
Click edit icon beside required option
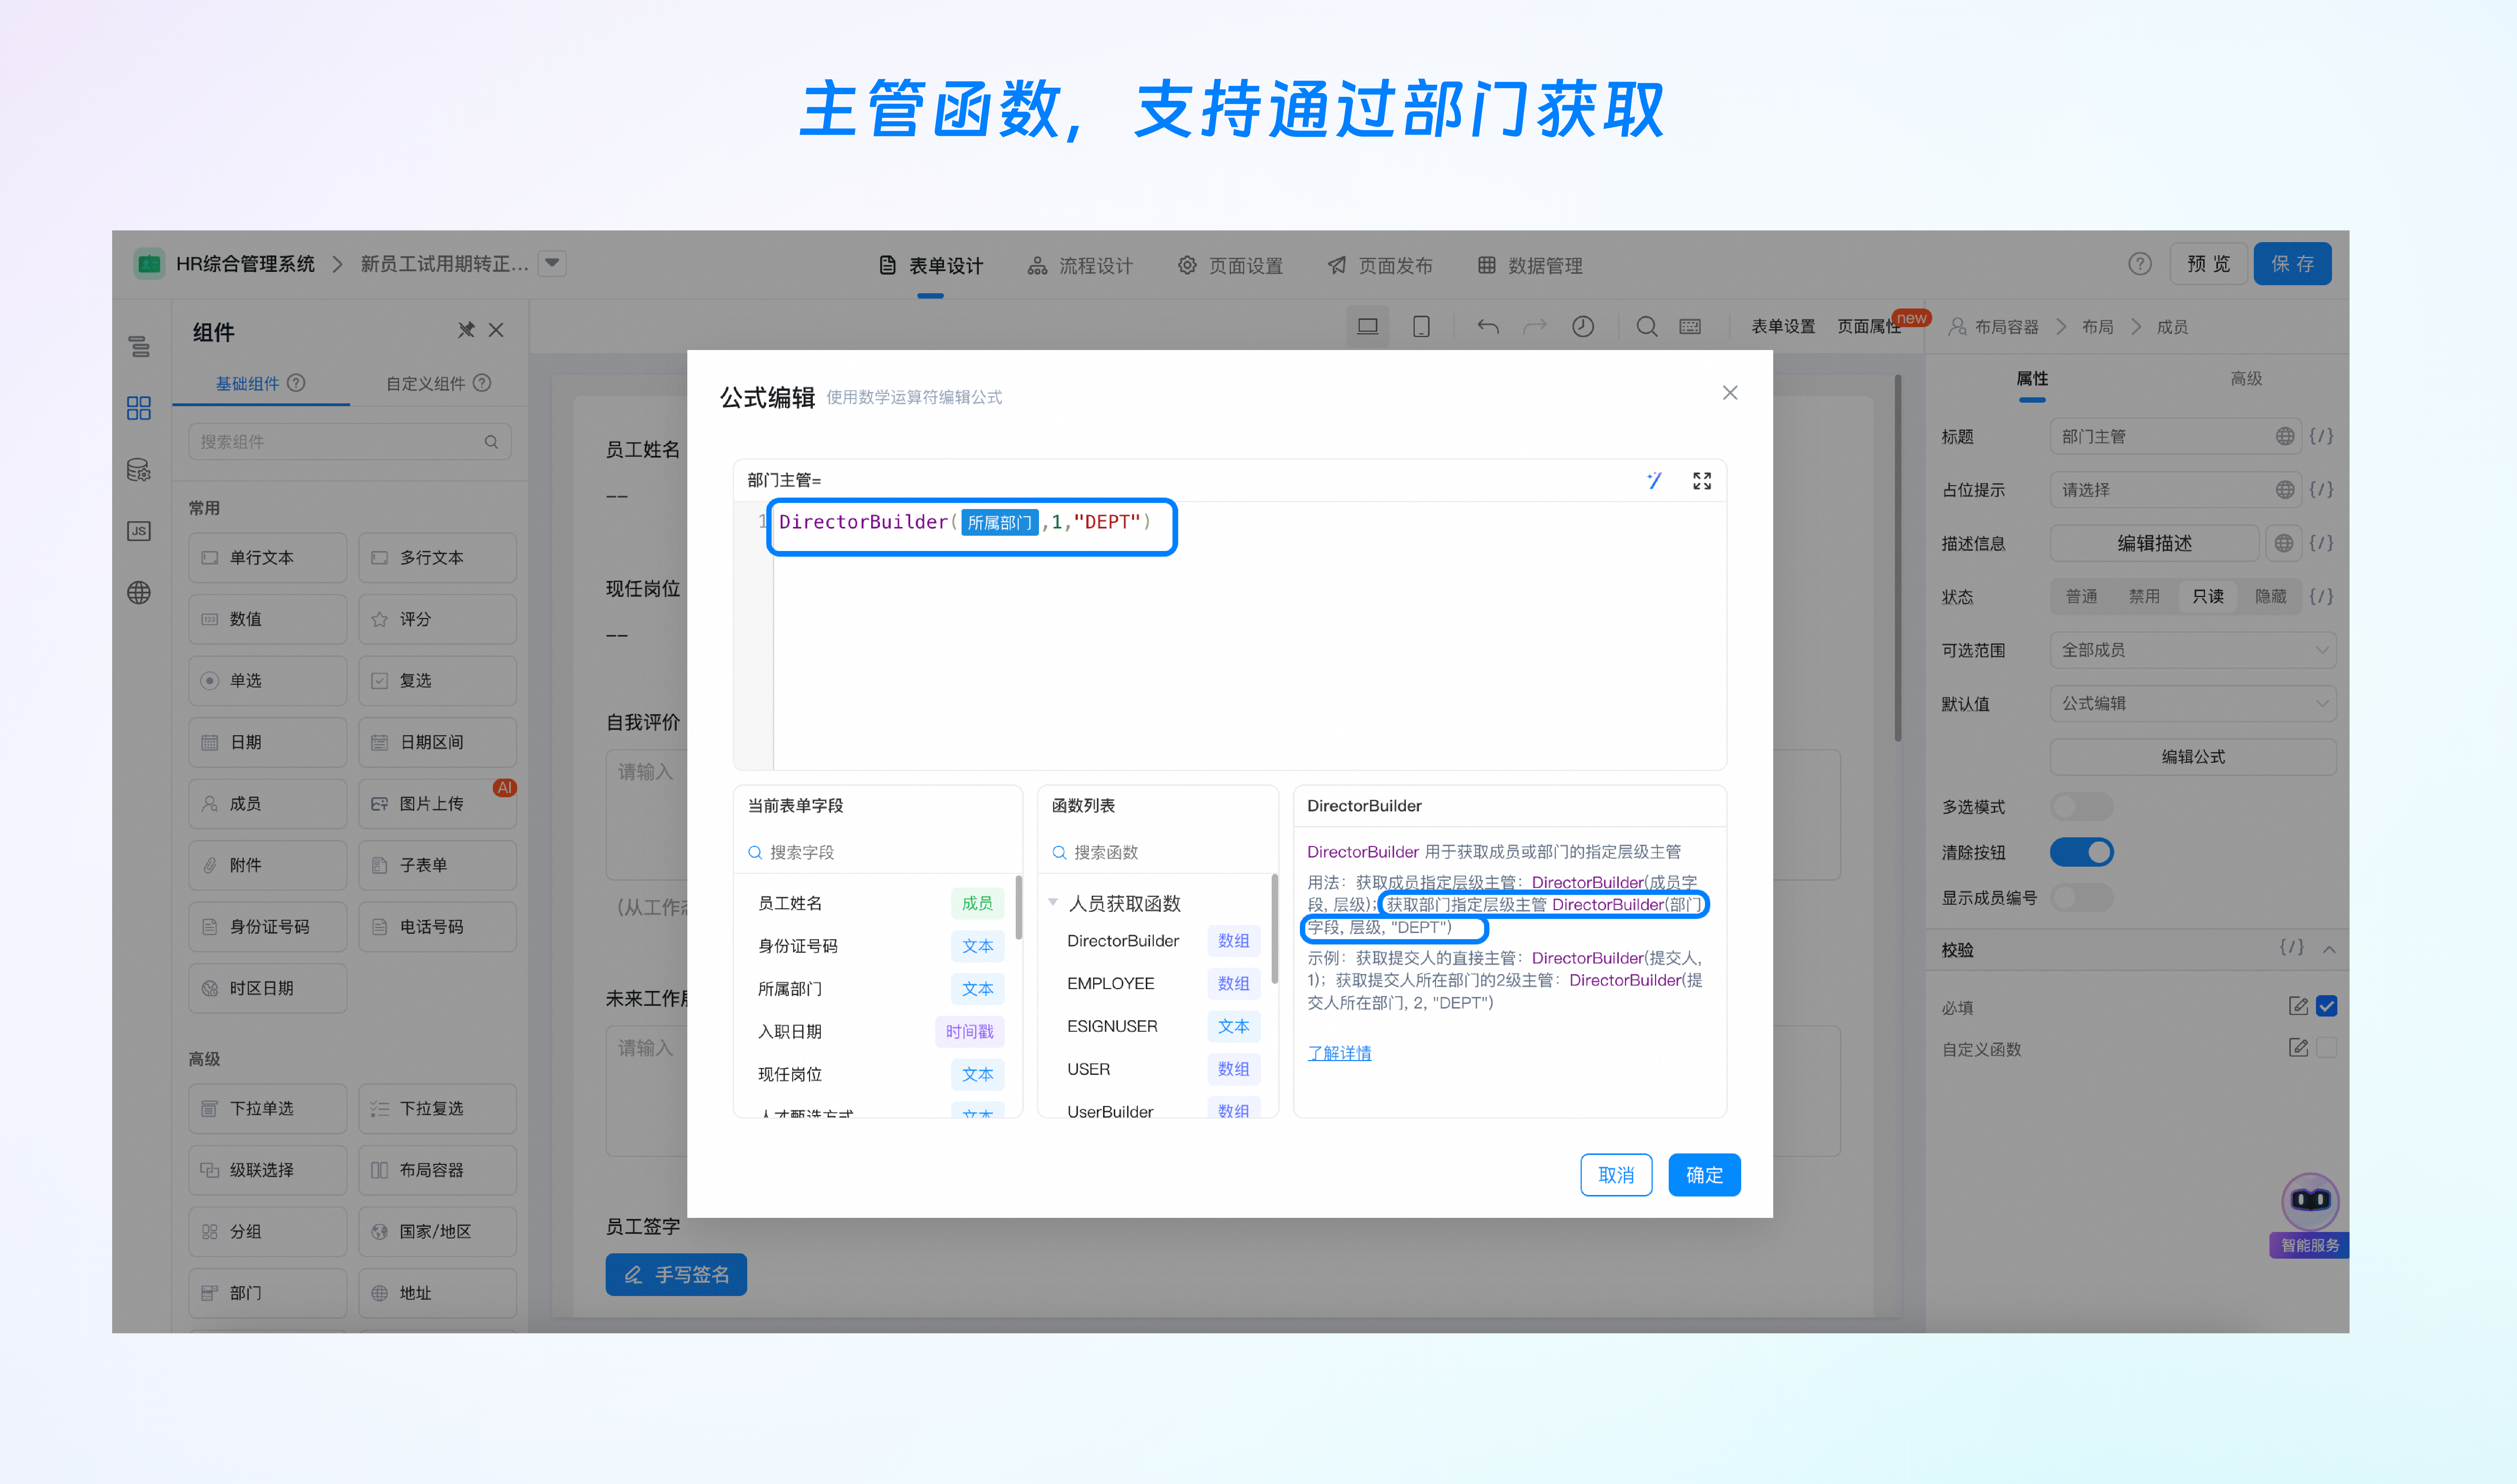point(2298,1006)
